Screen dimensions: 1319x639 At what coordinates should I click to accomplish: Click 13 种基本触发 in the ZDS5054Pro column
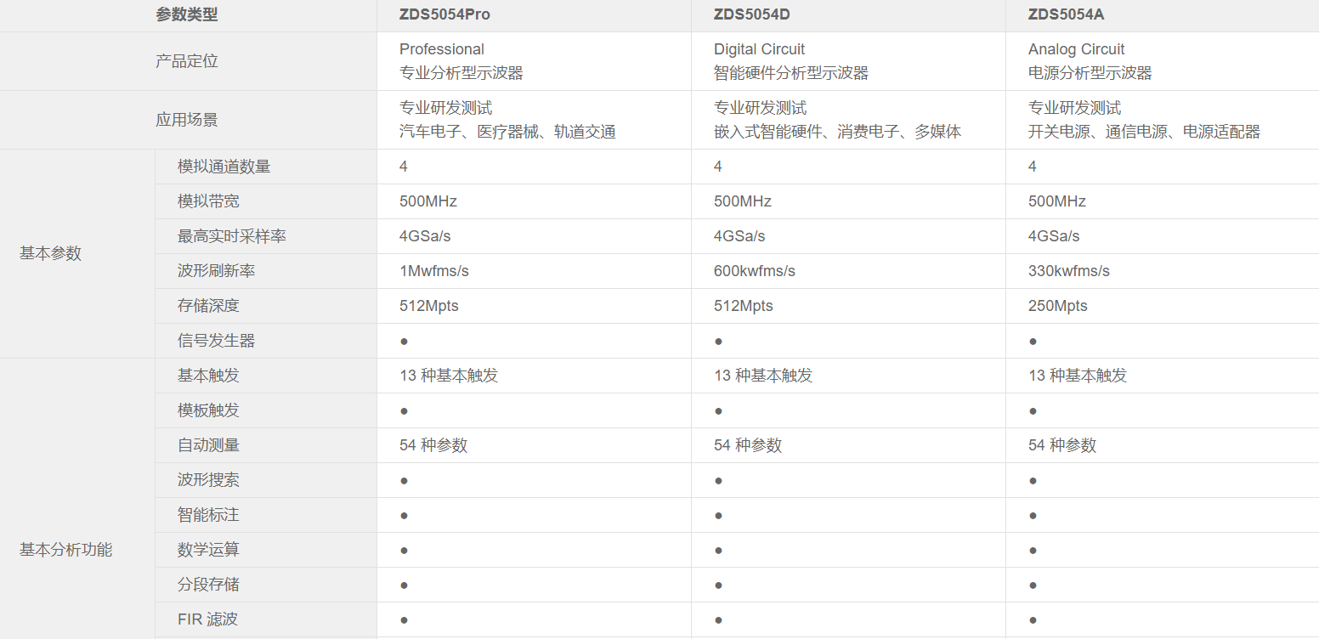[x=449, y=376]
